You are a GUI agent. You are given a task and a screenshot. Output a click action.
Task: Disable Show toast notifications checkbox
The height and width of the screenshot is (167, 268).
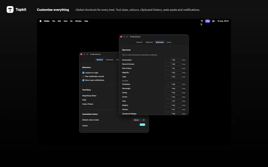[x=83, y=80]
